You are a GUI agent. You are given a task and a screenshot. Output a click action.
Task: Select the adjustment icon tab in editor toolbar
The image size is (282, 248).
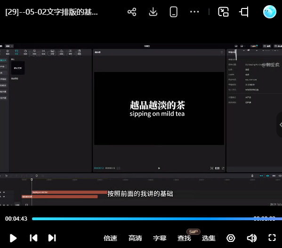70,52
